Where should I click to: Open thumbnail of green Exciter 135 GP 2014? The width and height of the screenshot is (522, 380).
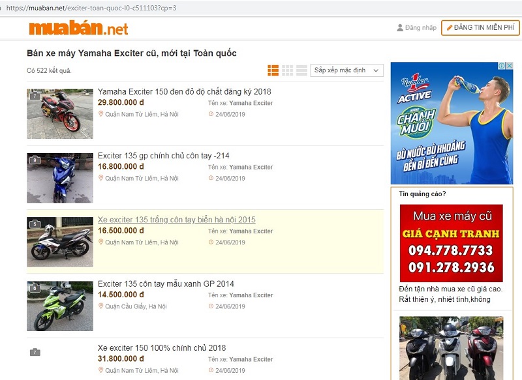(x=60, y=306)
